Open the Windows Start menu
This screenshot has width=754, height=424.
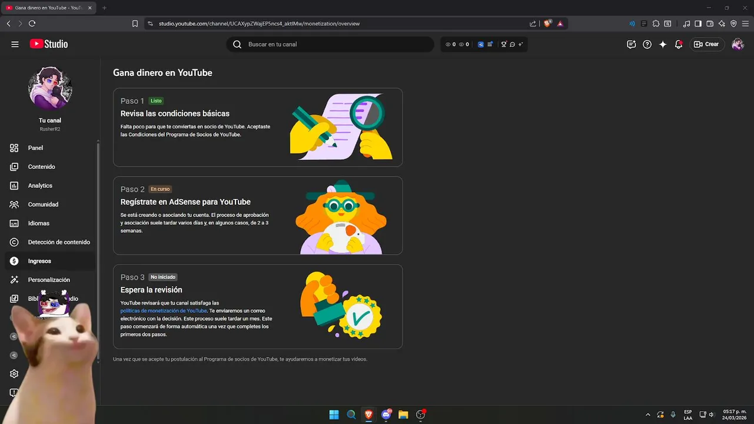pyautogui.click(x=334, y=415)
